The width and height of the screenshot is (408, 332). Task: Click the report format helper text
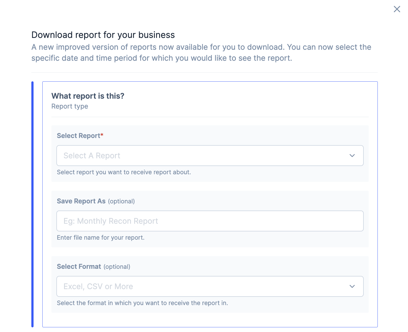(142, 303)
